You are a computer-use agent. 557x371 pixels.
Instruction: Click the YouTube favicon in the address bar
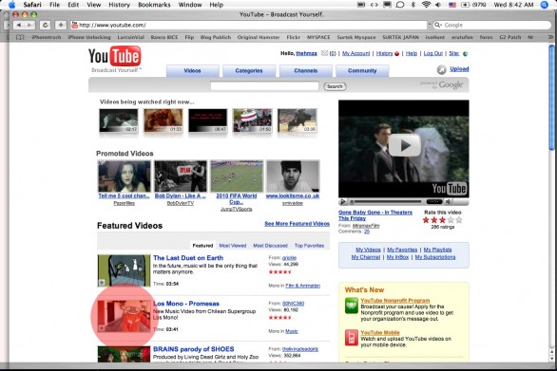[74, 25]
